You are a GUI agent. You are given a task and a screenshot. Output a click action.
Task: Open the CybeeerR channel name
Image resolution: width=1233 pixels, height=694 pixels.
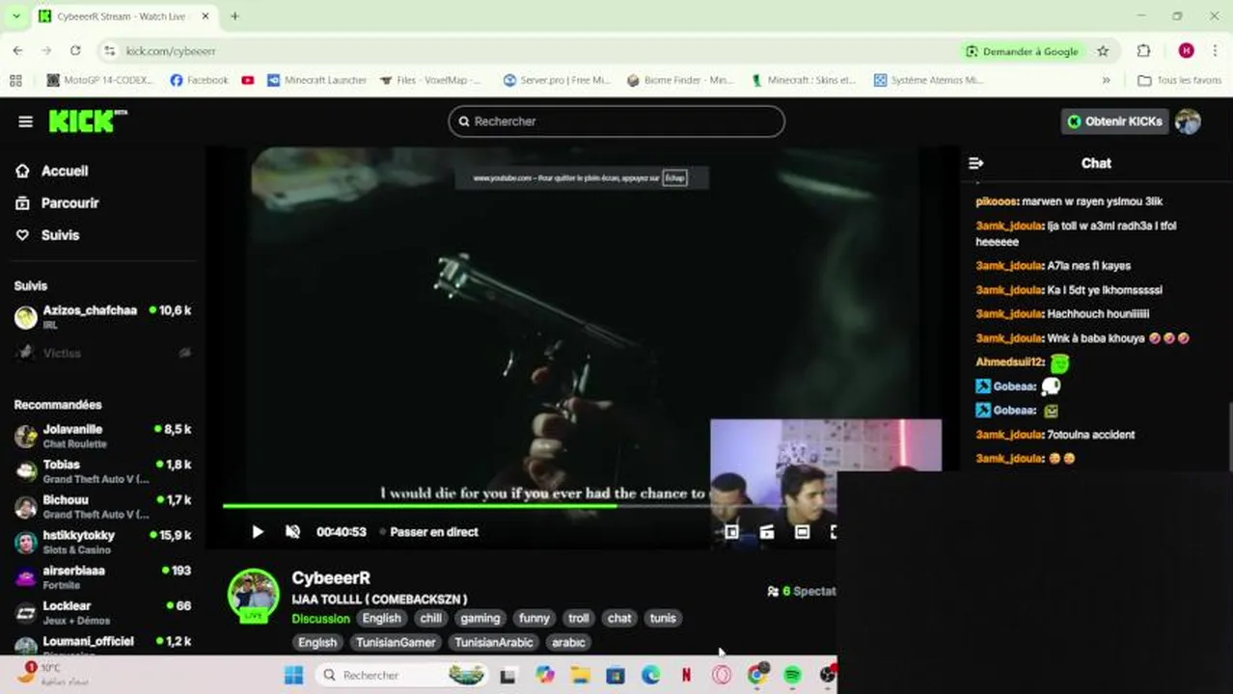pyautogui.click(x=331, y=578)
